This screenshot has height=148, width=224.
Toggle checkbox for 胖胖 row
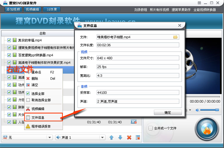[x=9, y=107]
